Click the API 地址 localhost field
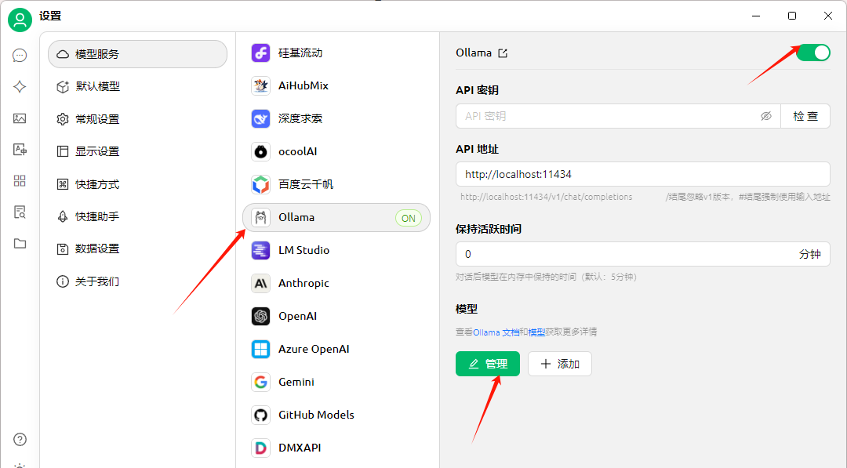This screenshot has height=468, width=847. tap(643, 174)
